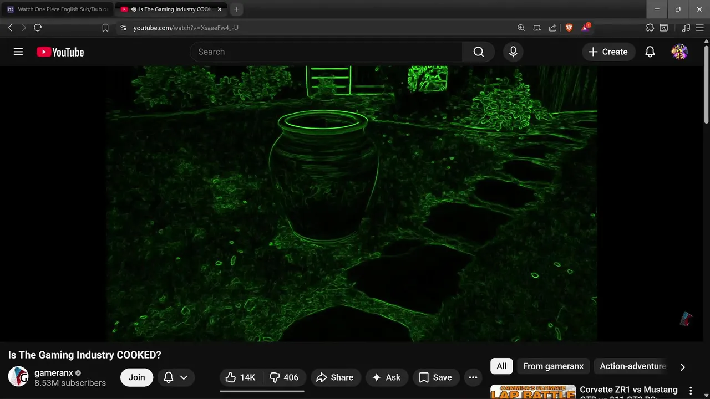The height and width of the screenshot is (399, 710).
Task: Open the YouTube guide hamburger menu
Action: pos(18,52)
